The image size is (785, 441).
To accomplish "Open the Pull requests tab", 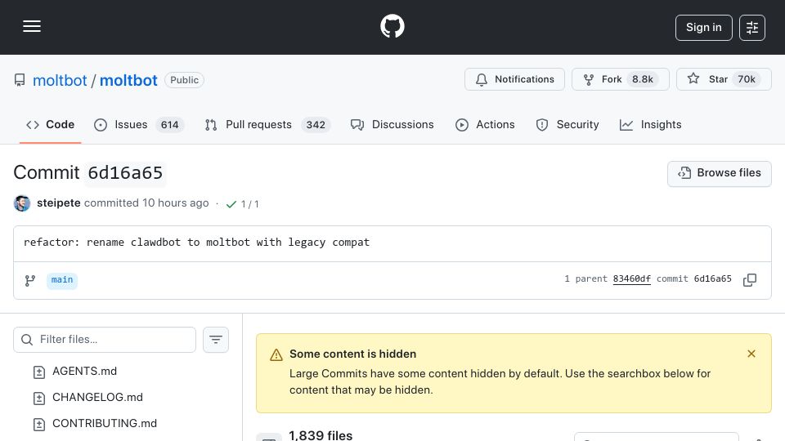I will tap(267, 124).
